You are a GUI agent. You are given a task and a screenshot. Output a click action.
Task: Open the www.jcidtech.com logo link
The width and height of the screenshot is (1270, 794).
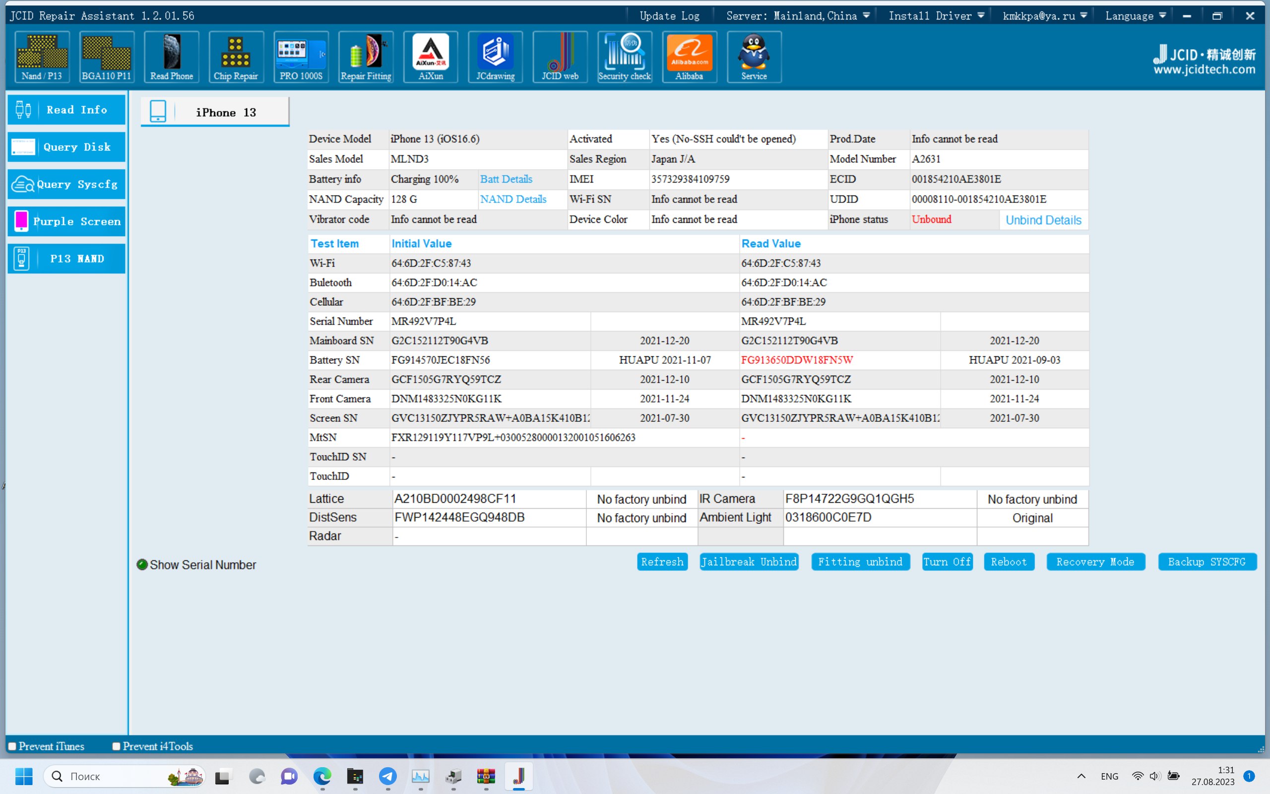1204,69
